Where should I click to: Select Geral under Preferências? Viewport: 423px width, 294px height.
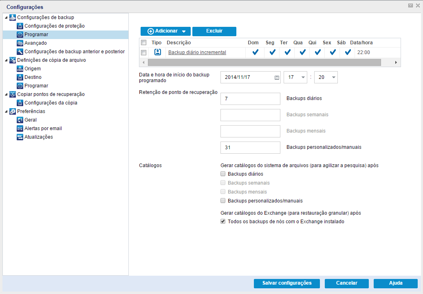[31, 120]
